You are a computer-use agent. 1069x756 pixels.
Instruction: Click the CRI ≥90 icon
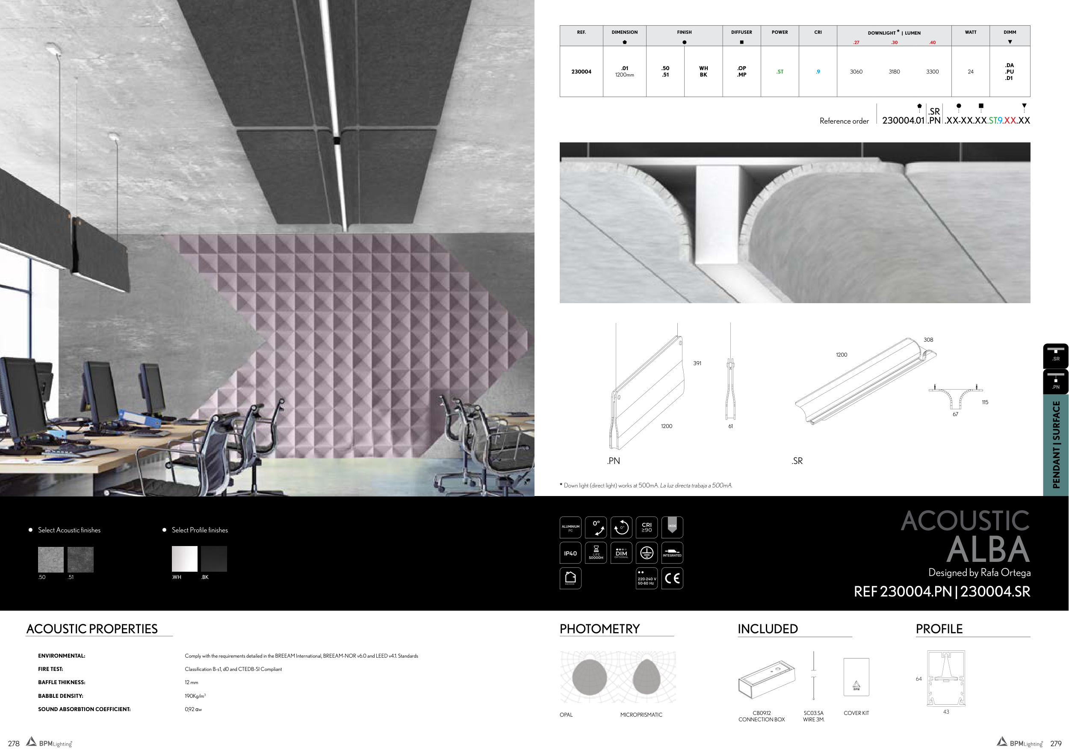click(x=646, y=527)
